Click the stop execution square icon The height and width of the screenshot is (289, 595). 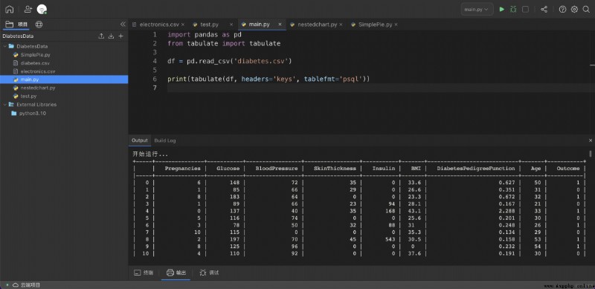pyautogui.click(x=526, y=10)
